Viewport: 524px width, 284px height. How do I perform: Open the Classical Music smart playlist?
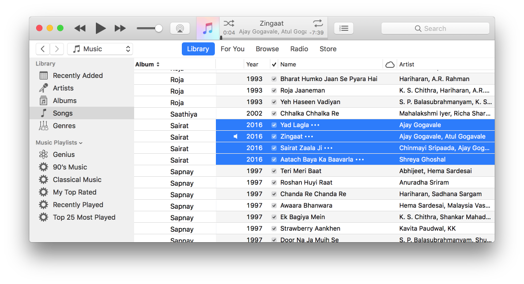pos(82,179)
